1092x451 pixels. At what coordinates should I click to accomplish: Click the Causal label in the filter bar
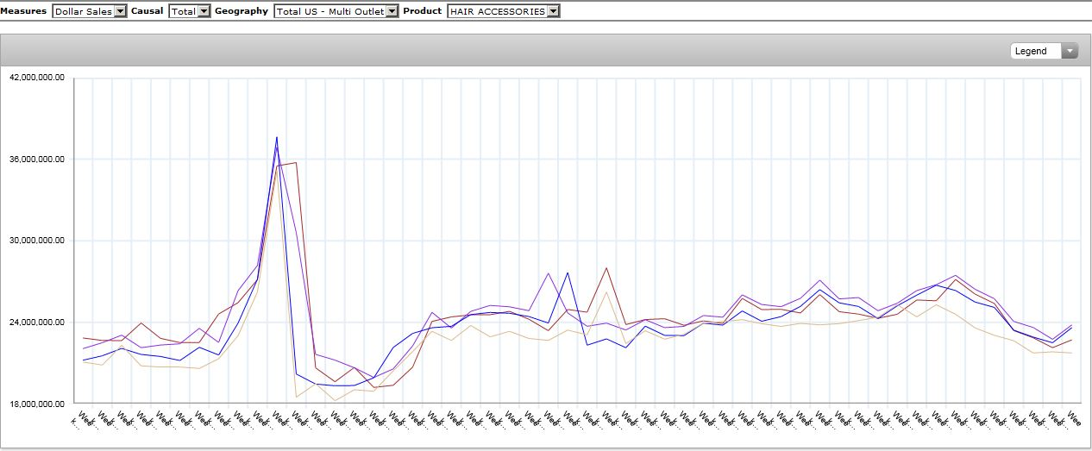click(147, 11)
